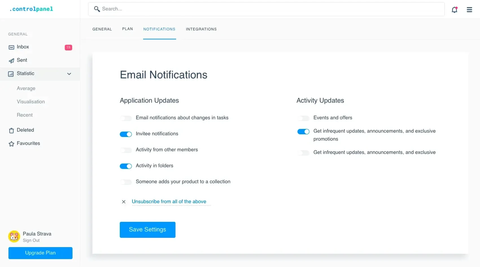Click the Save Settings button

147,230
